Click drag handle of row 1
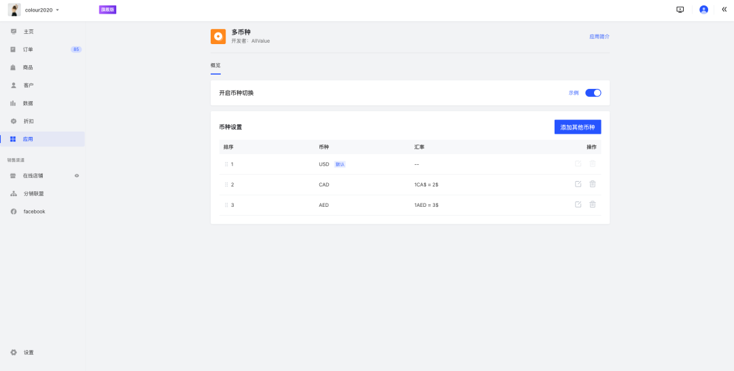Screen dimensions: 734x371 (x=226, y=164)
